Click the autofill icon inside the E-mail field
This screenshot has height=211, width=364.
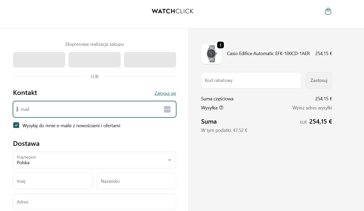(167, 109)
